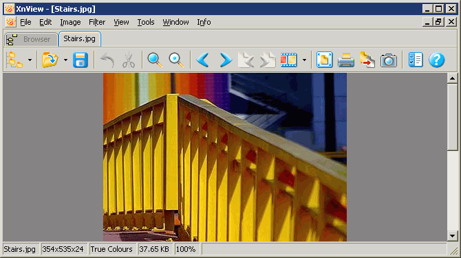This screenshot has height=258, width=461.
Task: Close the XnView application window
Action: tap(451, 9)
